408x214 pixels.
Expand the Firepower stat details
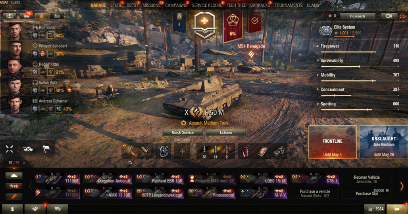point(330,46)
